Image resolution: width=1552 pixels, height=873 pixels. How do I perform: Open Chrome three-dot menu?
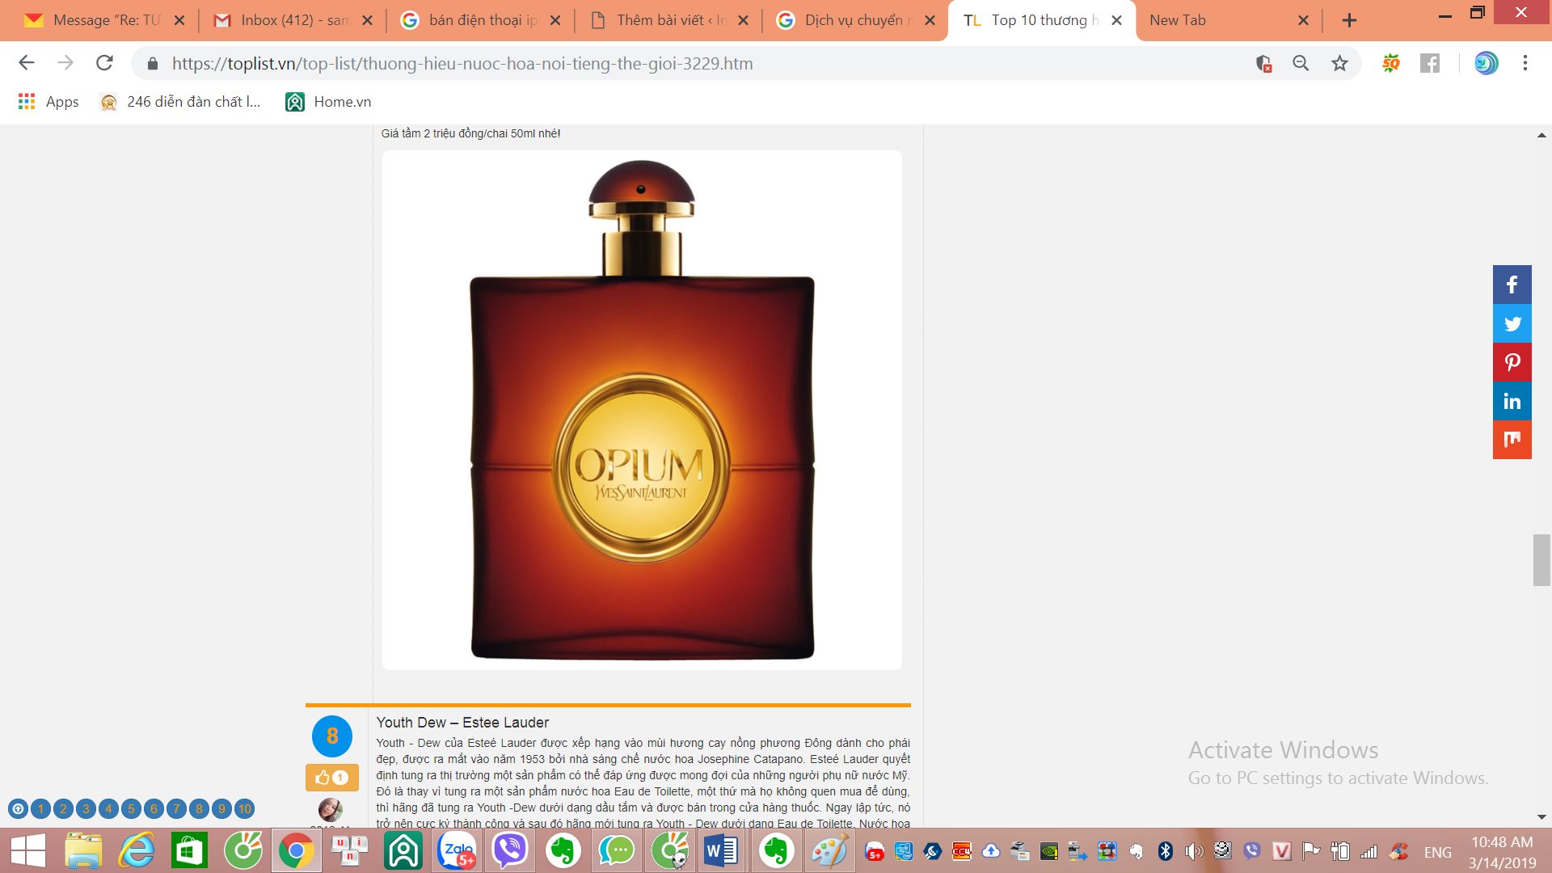tap(1525, 63)
